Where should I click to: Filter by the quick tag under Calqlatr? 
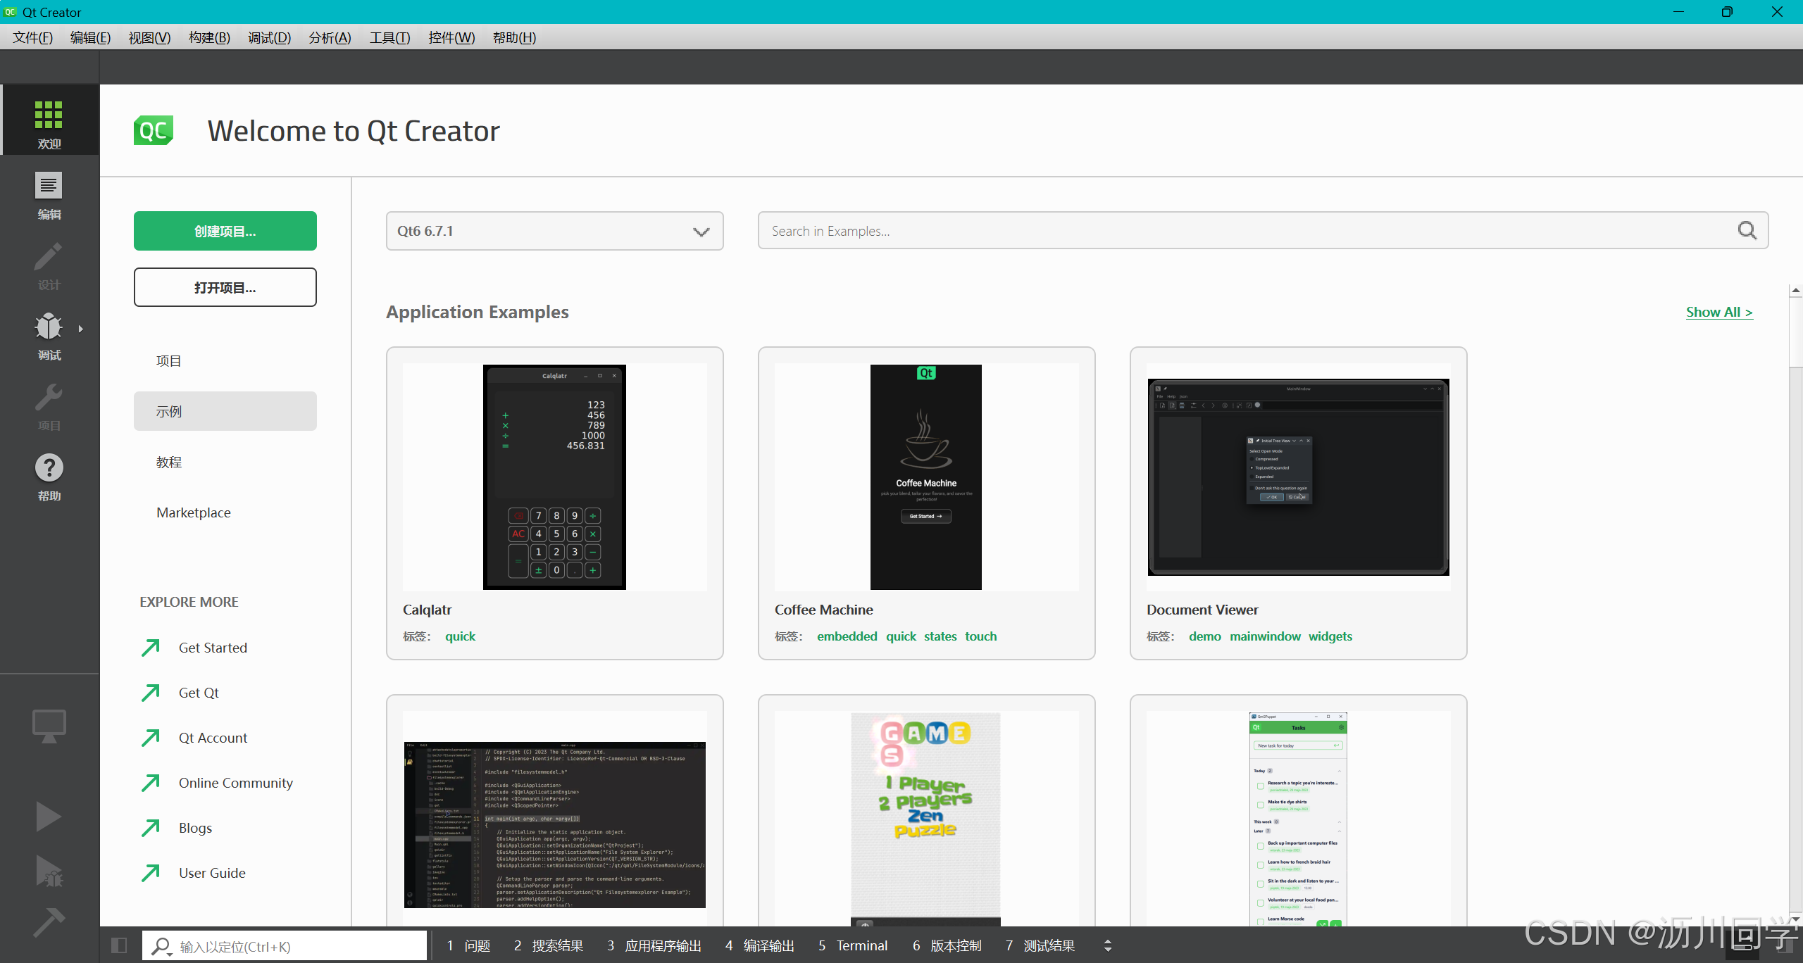[x=460, y=636]
